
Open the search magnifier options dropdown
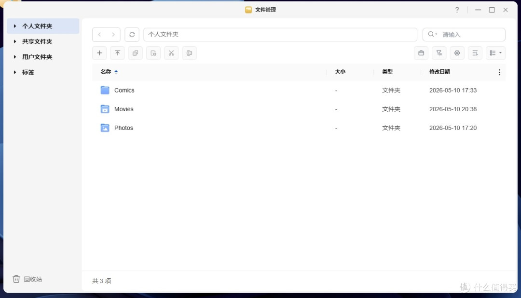click(x=432, y=34)
